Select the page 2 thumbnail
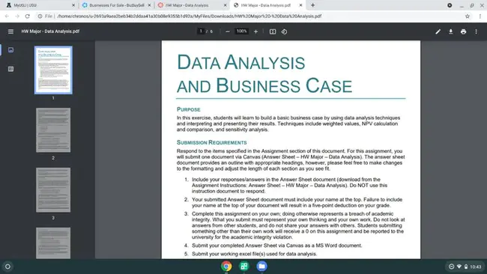Viewport: 487px width, 274px height. point(53,130)
